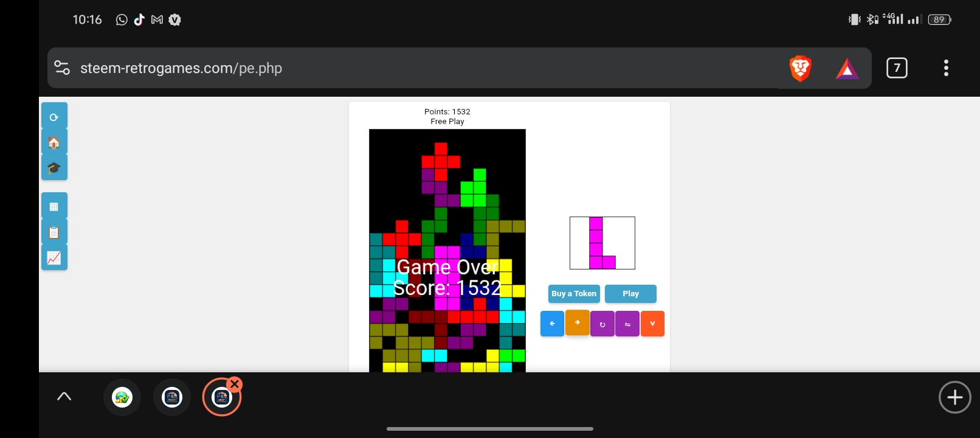Screen dimensions: 980x438
Task: Open the browser three-dot menu
Action: tap(946, 68)
